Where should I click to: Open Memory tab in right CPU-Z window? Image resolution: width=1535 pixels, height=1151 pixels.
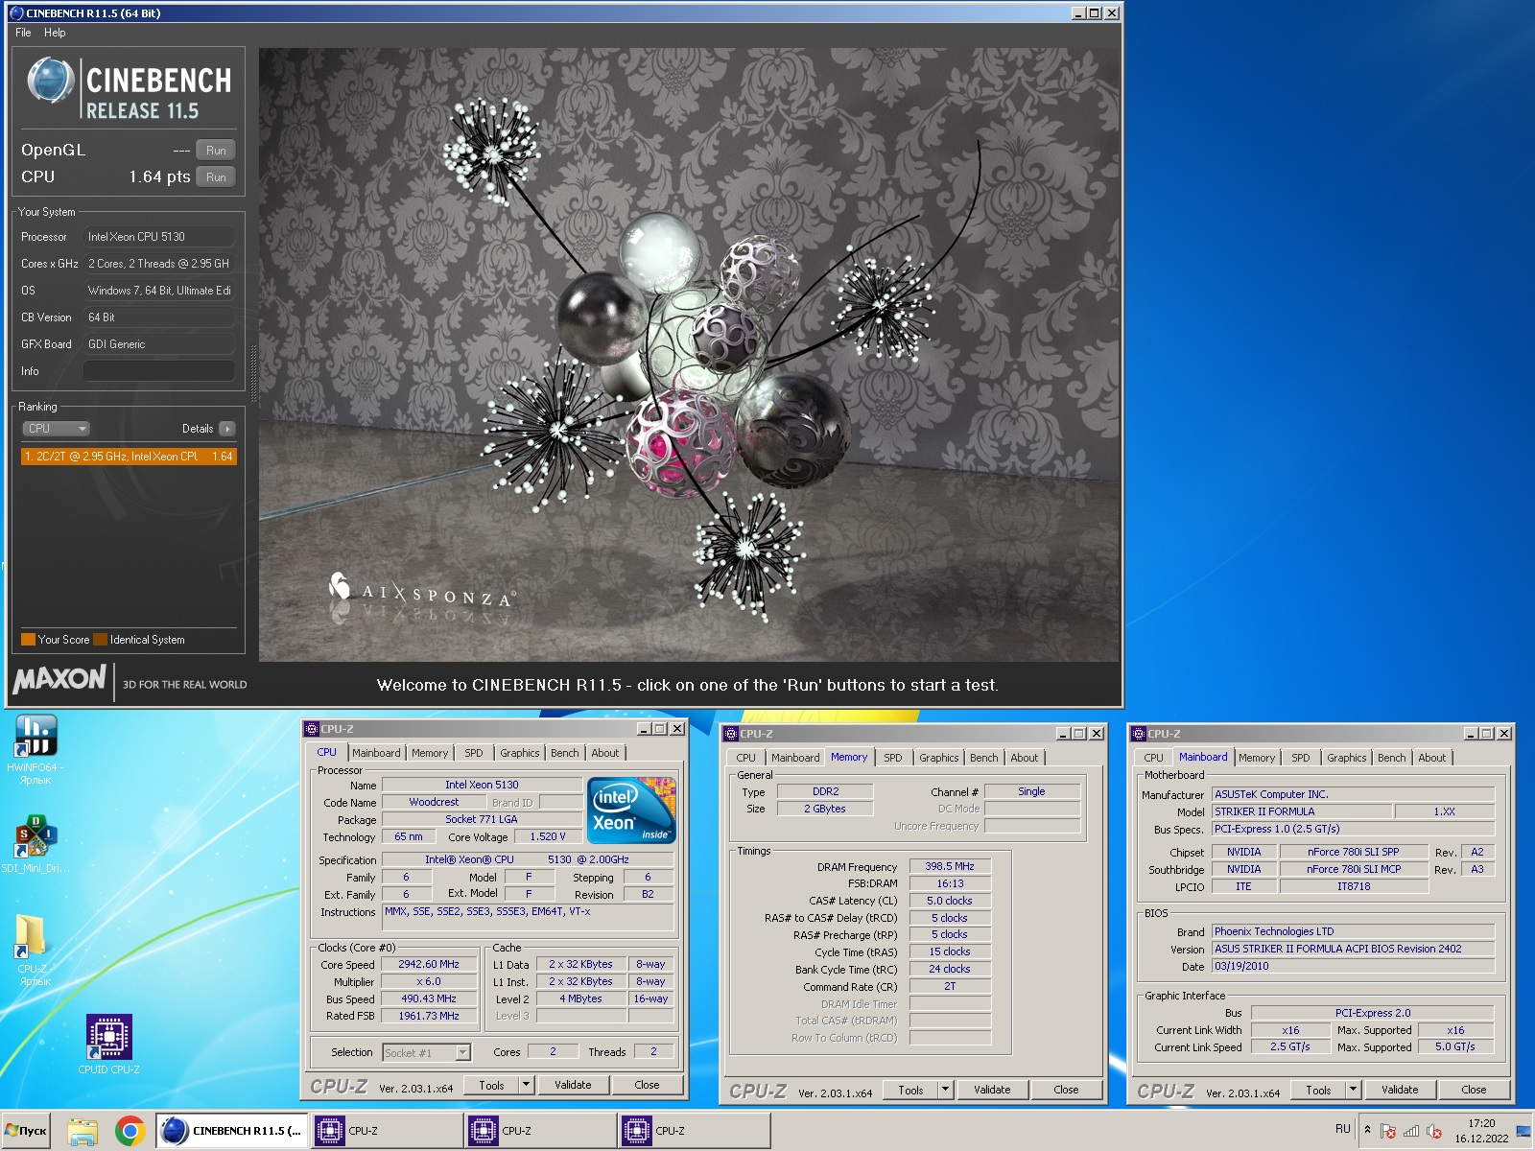[x=1257, y=758]
